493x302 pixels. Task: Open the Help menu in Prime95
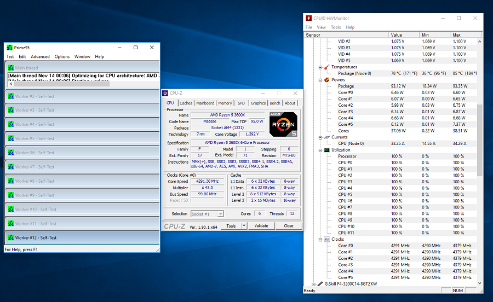pos(99,56)
